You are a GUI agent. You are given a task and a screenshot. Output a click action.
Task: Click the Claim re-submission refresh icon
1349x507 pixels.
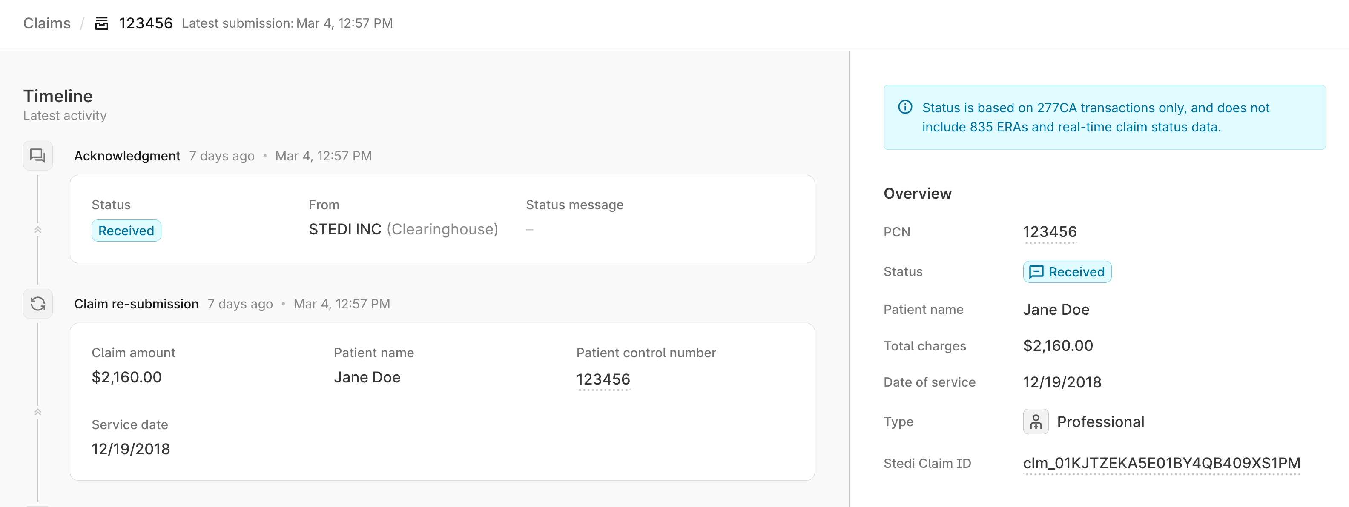pos(38,303)
